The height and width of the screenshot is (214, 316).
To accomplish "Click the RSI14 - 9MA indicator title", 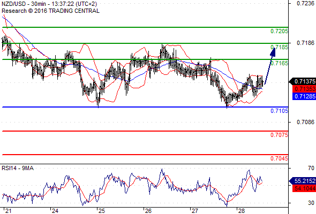I will pyautogui.click(x=18, y=168).
